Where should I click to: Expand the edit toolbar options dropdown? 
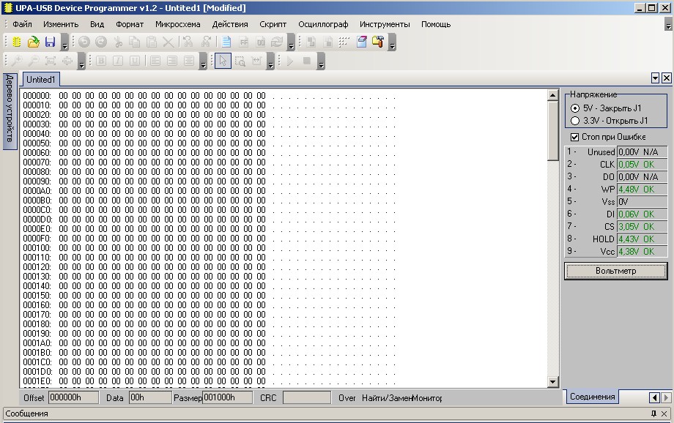[291, 42]
